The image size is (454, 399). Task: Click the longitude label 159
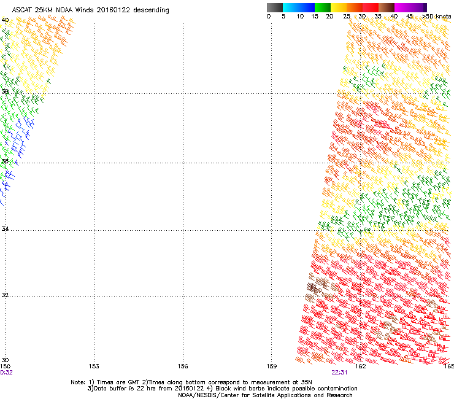(272, 366)
